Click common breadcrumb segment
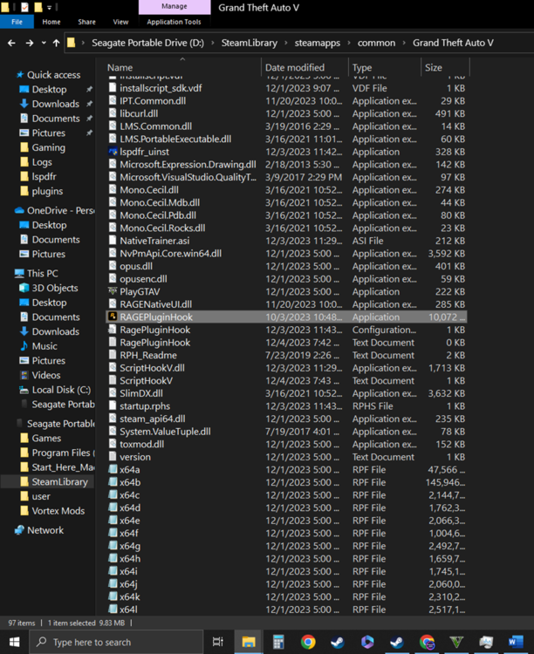This screenshot has width=534, height=654. (376, 43)
